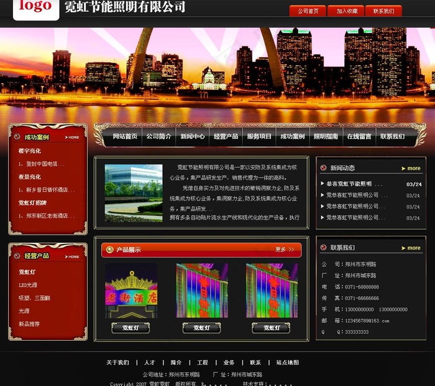
Task: Open 成功案例 in navigation bar
Action: click(293, 137)
